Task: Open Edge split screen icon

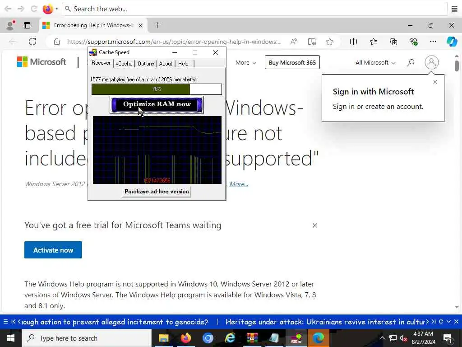Action: [x=353, y=42]
